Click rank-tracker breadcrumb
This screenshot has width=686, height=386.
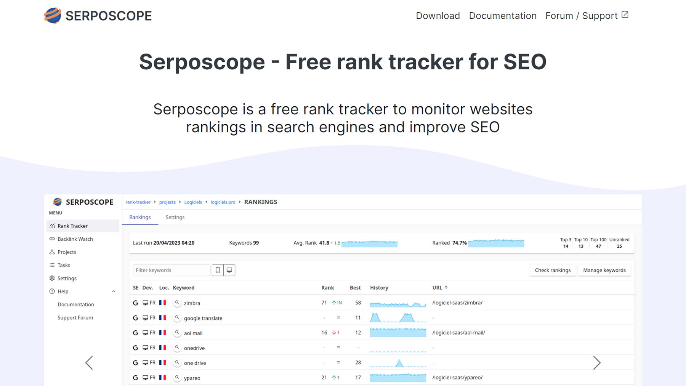(138, 202)
